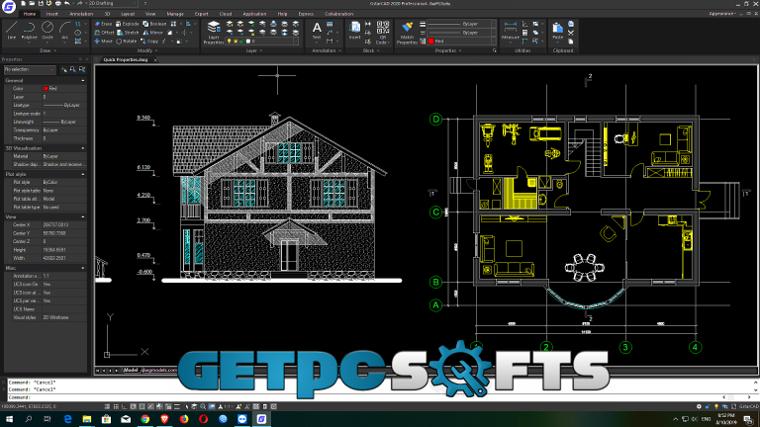Open the QR Code tool
The height and width of the screenshot is (427, 760).
(x=382, y=33)
